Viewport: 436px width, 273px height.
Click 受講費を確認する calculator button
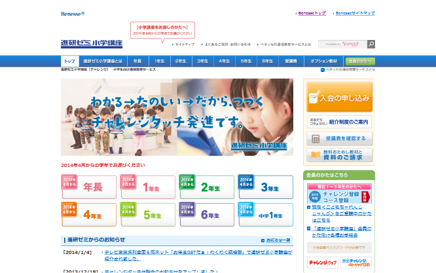click(339, 138)
